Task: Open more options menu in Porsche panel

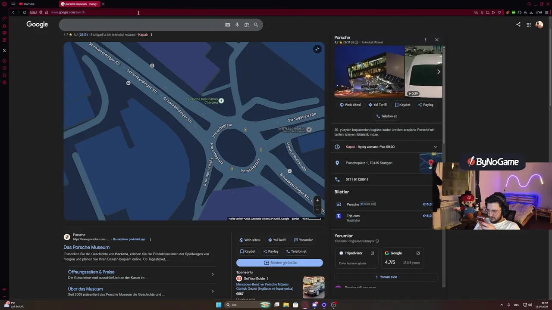Action: pyautogui.click(x=426, y=40)
